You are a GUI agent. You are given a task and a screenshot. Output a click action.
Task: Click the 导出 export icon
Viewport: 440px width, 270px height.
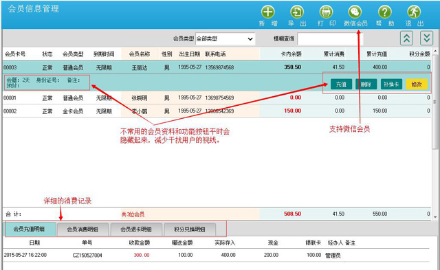(x=297, y=12)
